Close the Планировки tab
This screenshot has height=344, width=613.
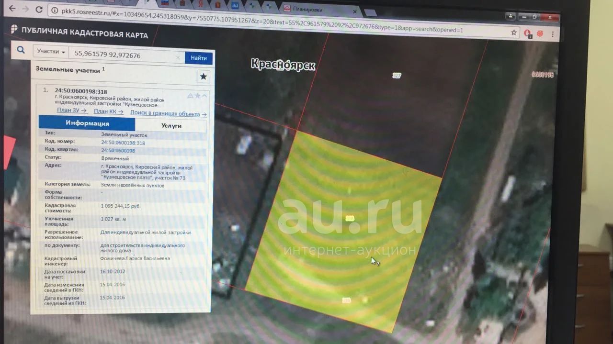click(x=355, y=12)
